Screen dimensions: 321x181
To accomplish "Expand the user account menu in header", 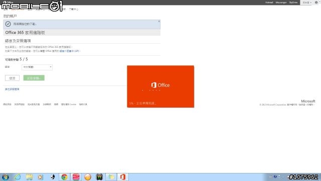I will click(306, 3).
